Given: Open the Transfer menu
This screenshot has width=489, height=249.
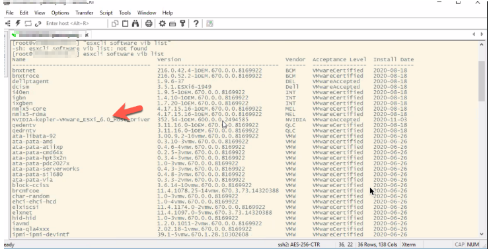Looking at the screenshot, I should pyautogui.click(x=84, y=13).
